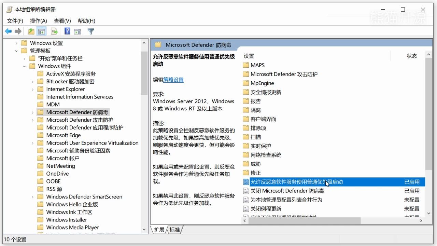The image size is (437, 246).
Task: Click the Filter funnel toolbar icon
Action: pos(91,31)
